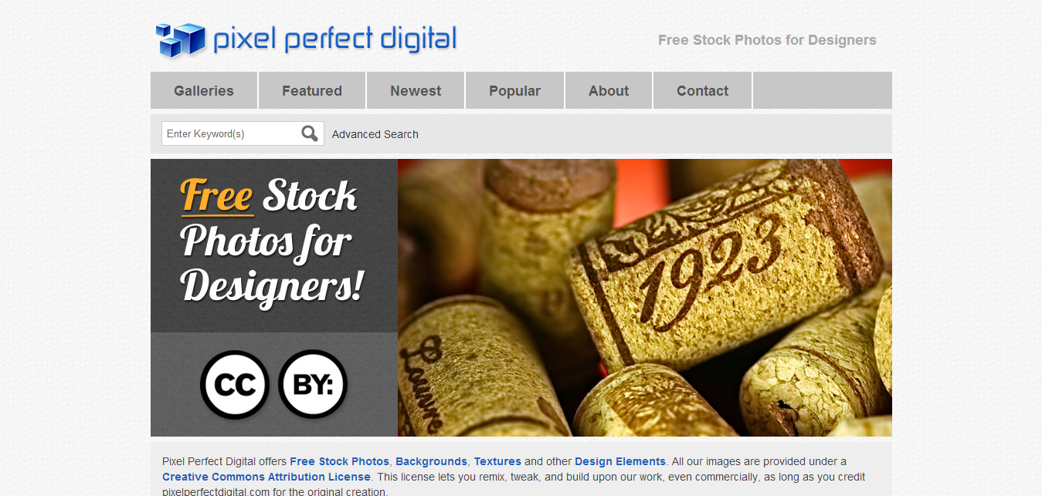Go to the Featured tab
This screenshot has width=1042, height=496.
[312, 90]
